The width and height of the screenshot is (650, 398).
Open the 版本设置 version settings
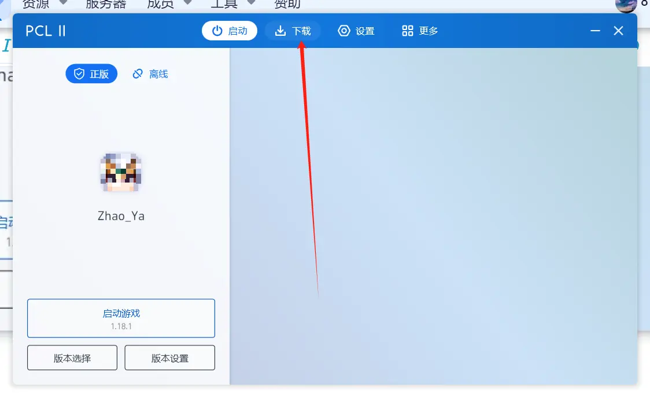(169, 358)
